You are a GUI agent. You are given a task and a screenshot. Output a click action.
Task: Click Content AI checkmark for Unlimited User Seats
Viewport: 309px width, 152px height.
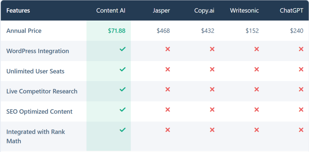pyautogui.click(x=123, y=69)
